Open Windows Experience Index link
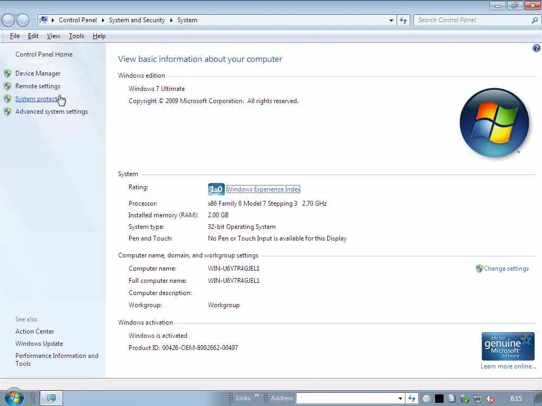 (x=263, y=189)
